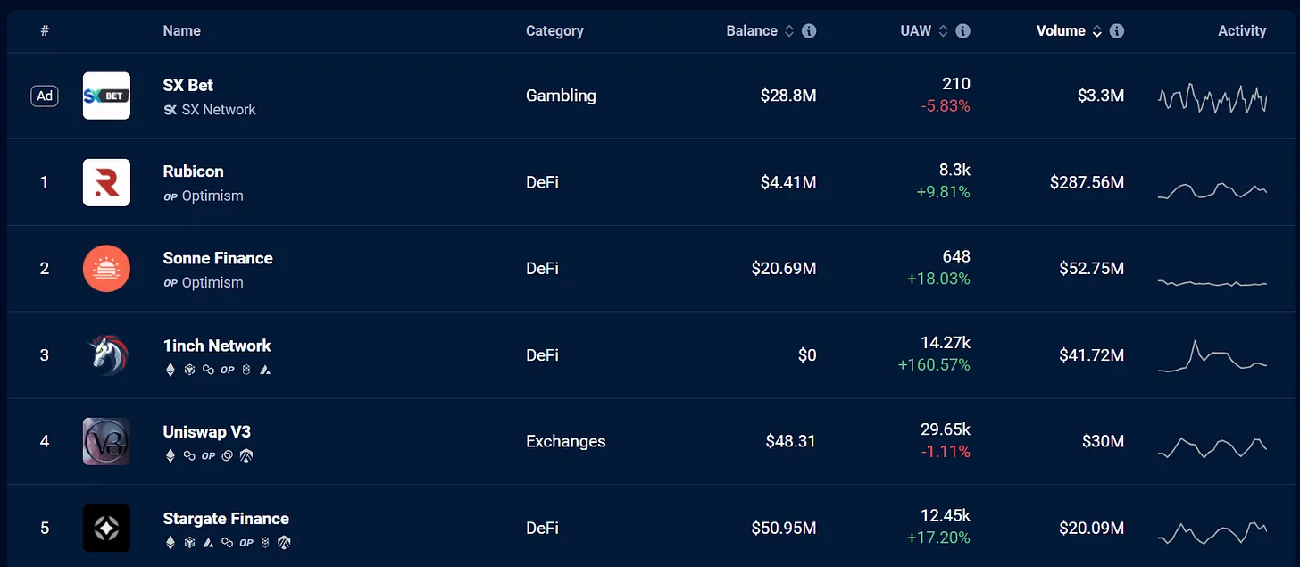Click the Uniswap V3 logo image
Screen dimensions: 1300x567
[106, 441]
